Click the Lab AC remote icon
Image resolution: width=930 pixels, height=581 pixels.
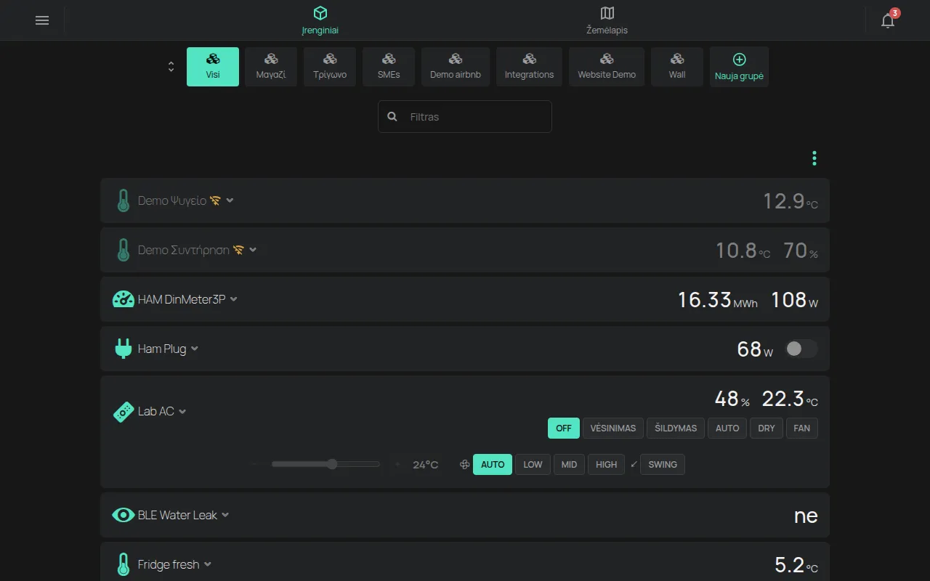pos(124,412)
